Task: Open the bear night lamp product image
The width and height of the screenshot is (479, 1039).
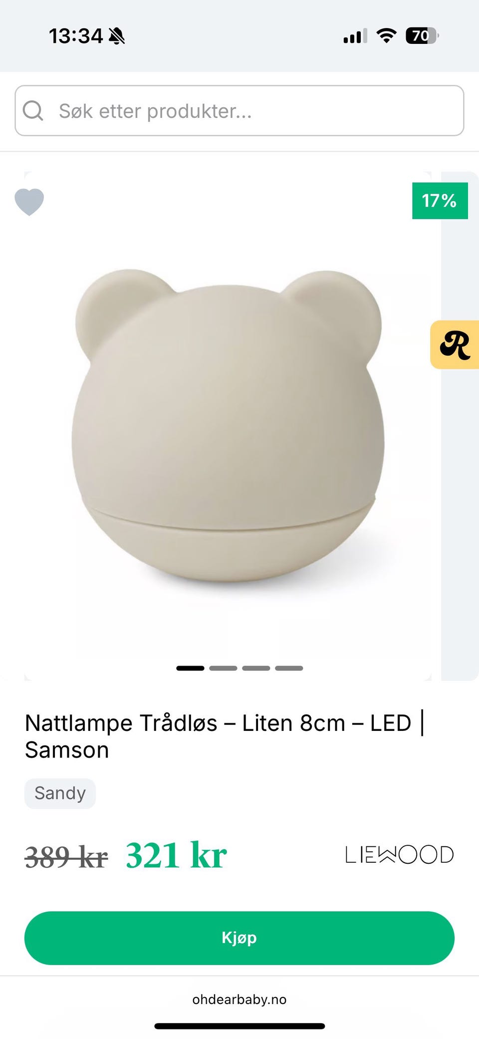Action: click(228, 426)
